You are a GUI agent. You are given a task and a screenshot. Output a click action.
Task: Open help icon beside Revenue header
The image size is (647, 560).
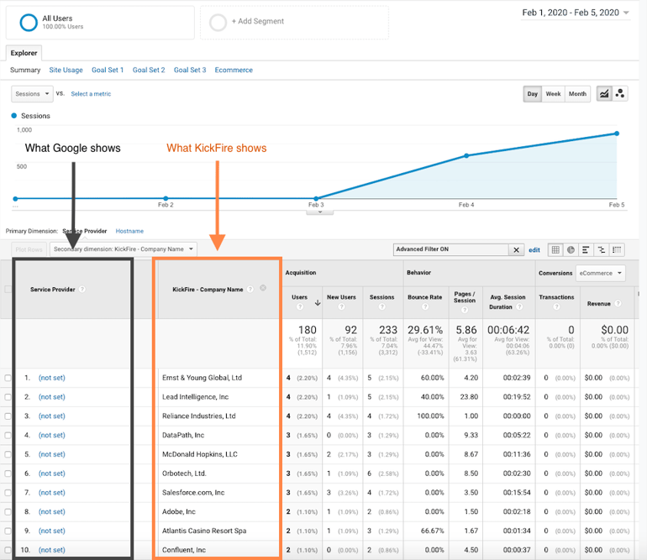coord(618,303)
